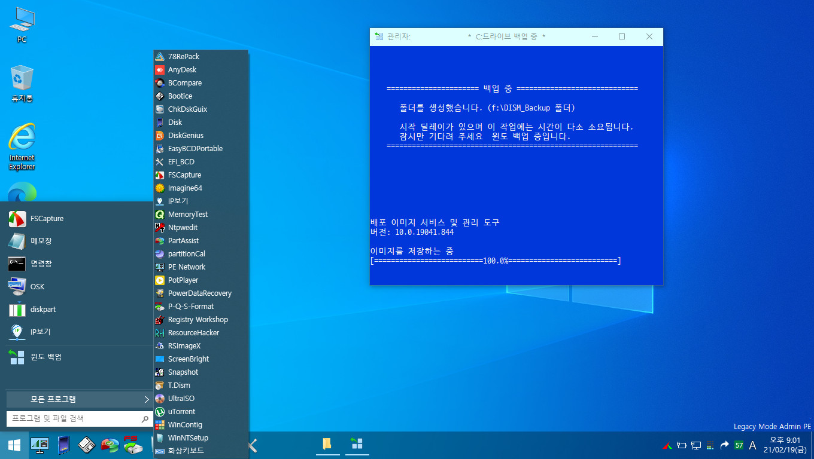Open the blue tablet taskbar icon
The width and height of the screenshot is (814, 459).
pyautogui.click(x=63, y=445)
